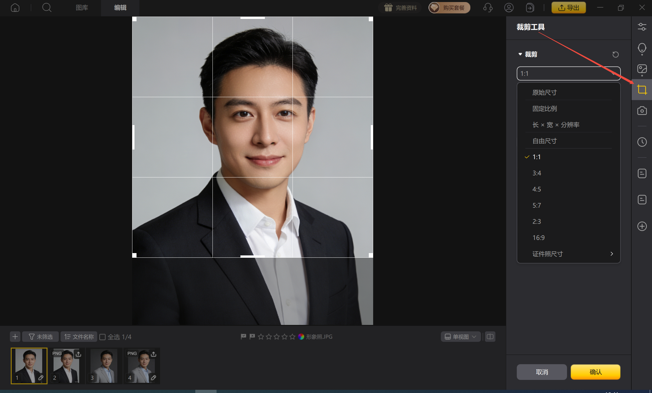Select 自由尺寸 from the crop menu

(x=544, y=141)
